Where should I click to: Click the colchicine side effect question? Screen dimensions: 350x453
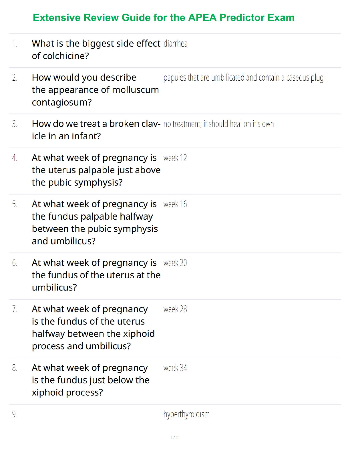(96, 50)
